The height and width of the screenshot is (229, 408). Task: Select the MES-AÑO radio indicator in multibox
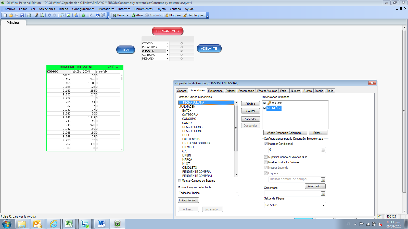(x=182, y=59)
